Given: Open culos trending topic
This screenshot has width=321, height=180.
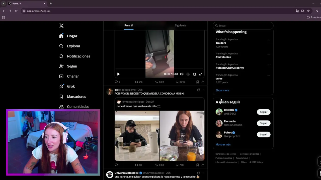Looking at the screenshot, I should pyautogui.click(x=219, y=79).
